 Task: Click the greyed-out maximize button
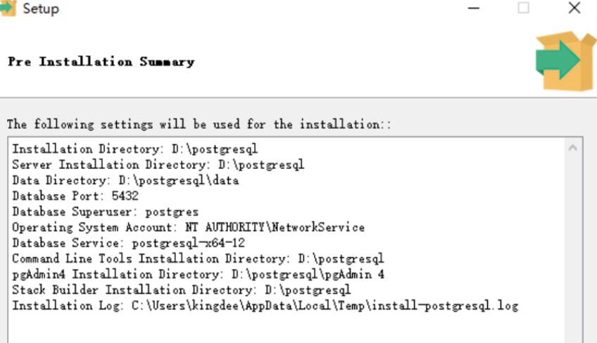click(x=524, y=8)
